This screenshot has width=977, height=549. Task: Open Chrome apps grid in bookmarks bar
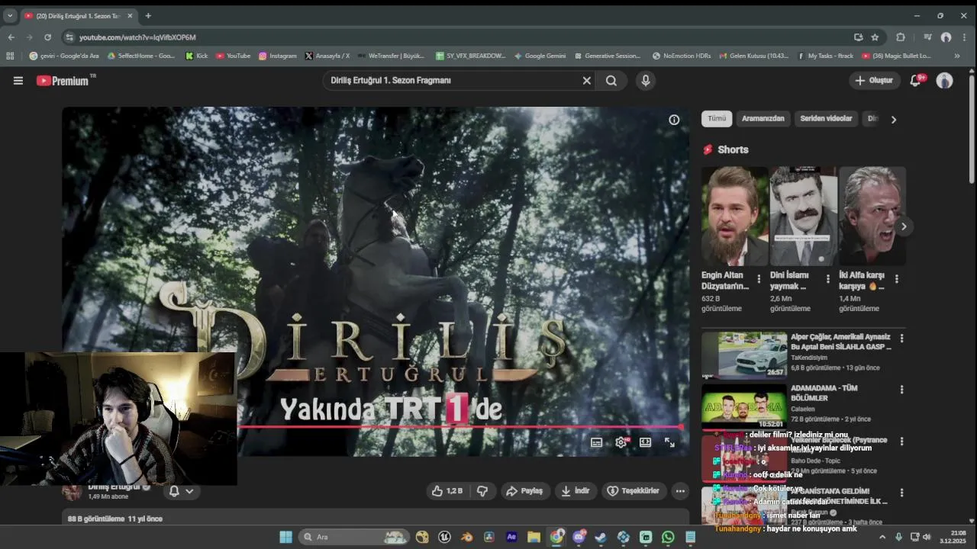pos(10,56)
